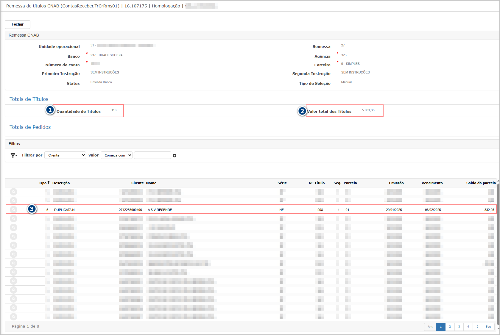This screenshot has width=500, height=335.
Task: Click the magnifier icon on DUPLICATA N. row
Action: [x=13, y=209]
